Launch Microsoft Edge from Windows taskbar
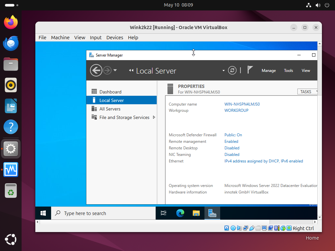Viewport: 335px width, 251px height. coord(180,213)
